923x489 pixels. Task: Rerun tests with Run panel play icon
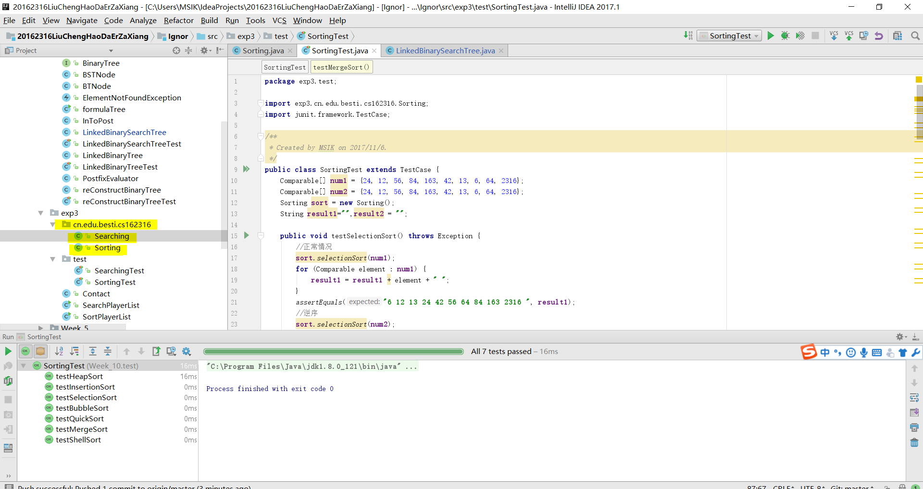(x=8, y=351)
